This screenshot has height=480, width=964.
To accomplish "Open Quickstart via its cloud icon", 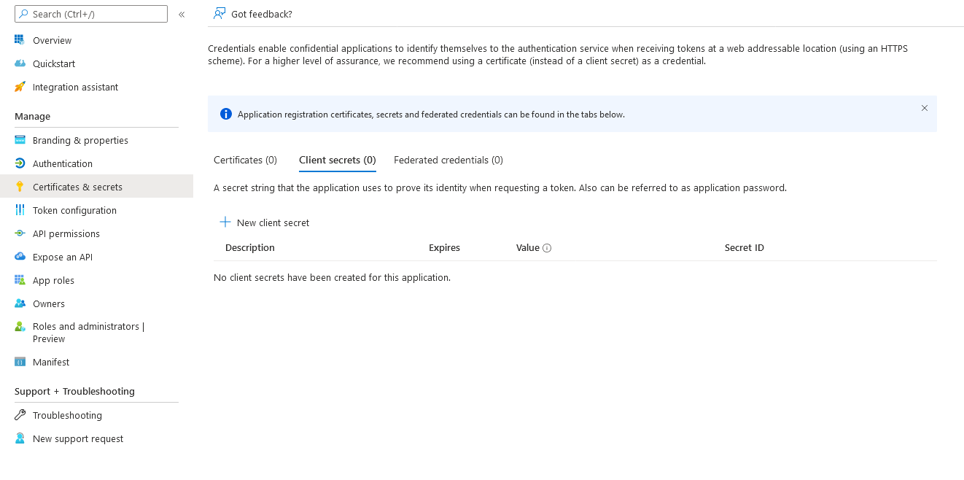I will 20,63.
